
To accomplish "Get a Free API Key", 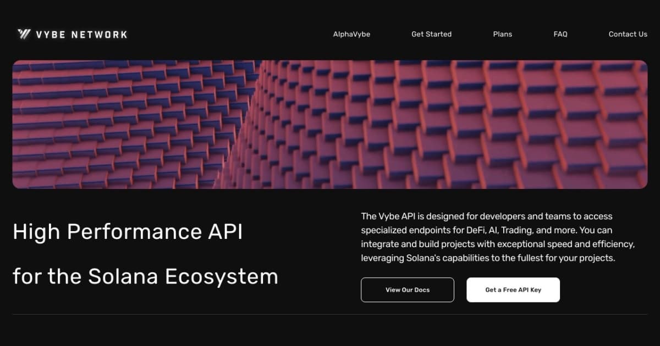I will tap(513, 289).
